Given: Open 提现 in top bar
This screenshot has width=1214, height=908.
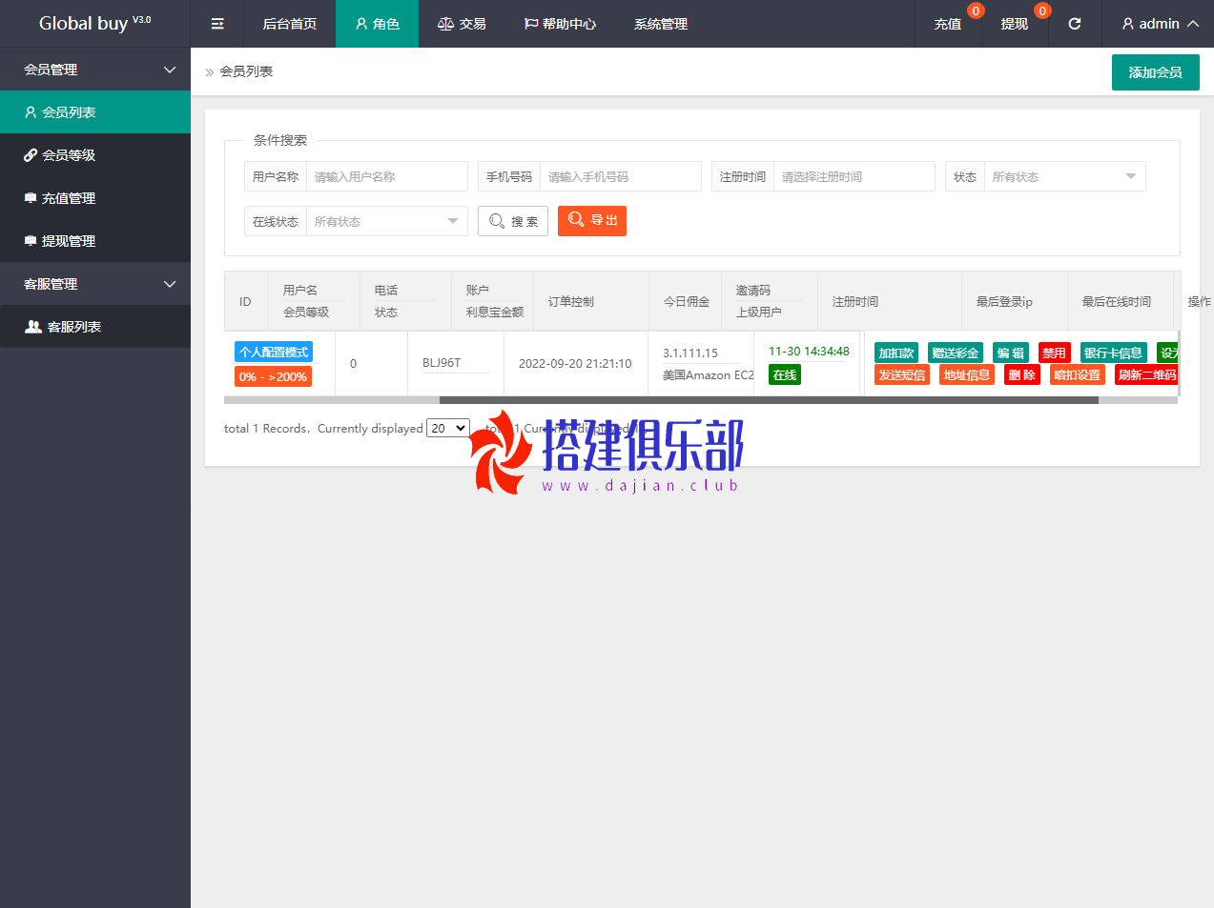Looking at the screenshot, I should pyautogui.click(x=1015, y=24).
